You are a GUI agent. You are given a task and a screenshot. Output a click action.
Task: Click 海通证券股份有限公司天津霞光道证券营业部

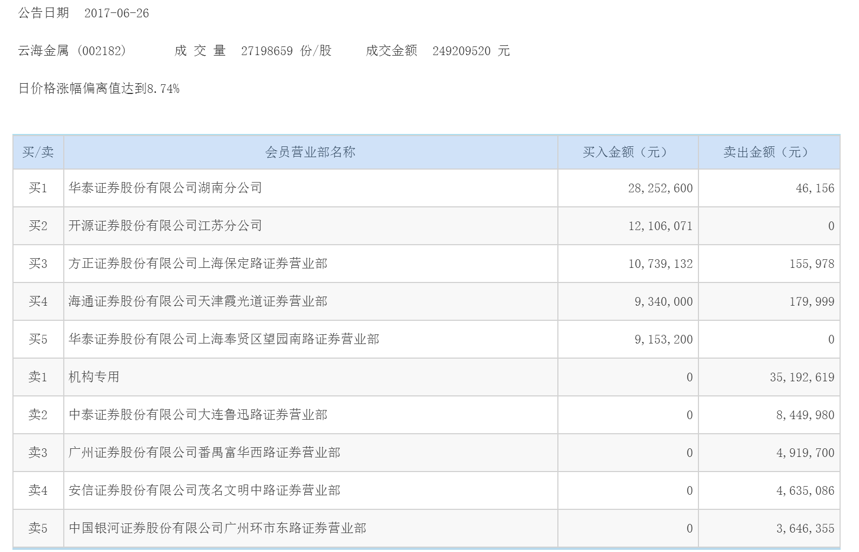coord(198,301)
